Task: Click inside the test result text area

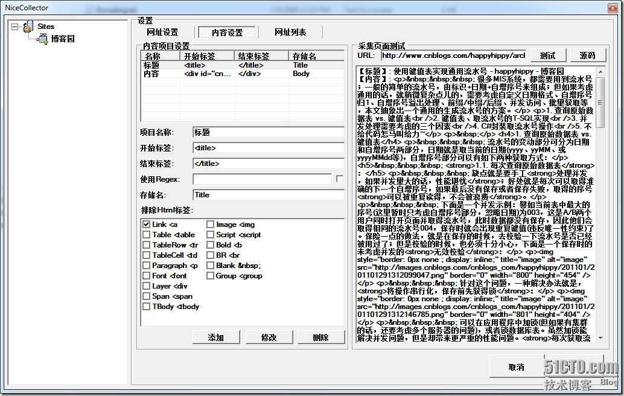Action: click(x=476, y=205)
